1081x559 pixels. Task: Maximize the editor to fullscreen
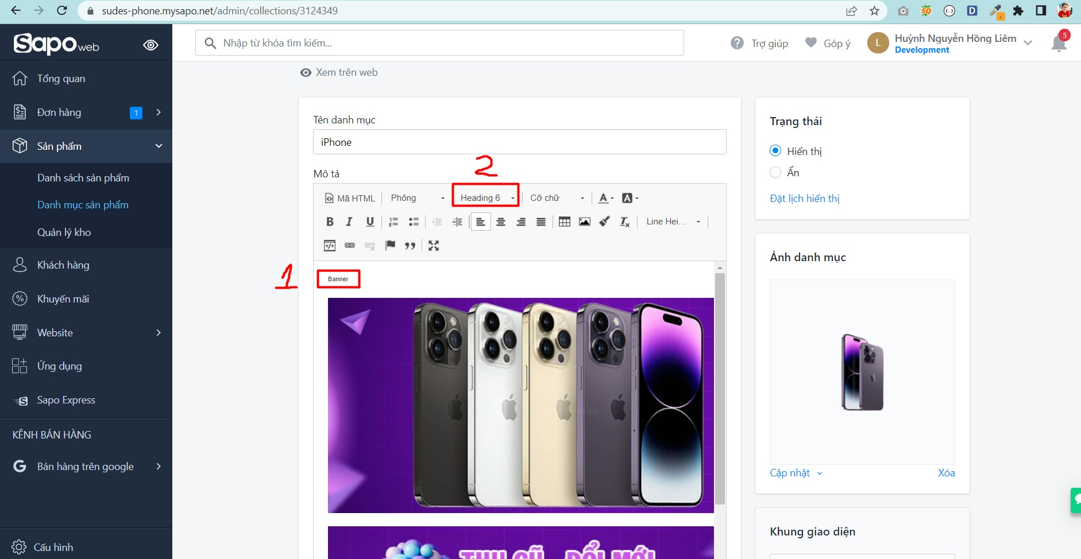click(434, 246)
